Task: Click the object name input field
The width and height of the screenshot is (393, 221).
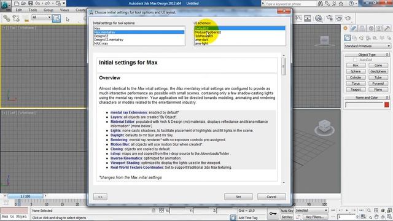Action: [x=364, y=105]
